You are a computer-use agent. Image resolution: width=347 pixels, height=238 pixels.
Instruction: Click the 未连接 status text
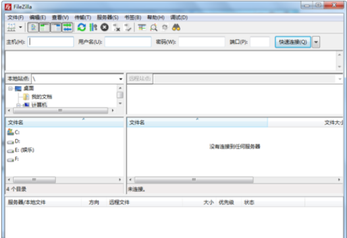[136, 189]
